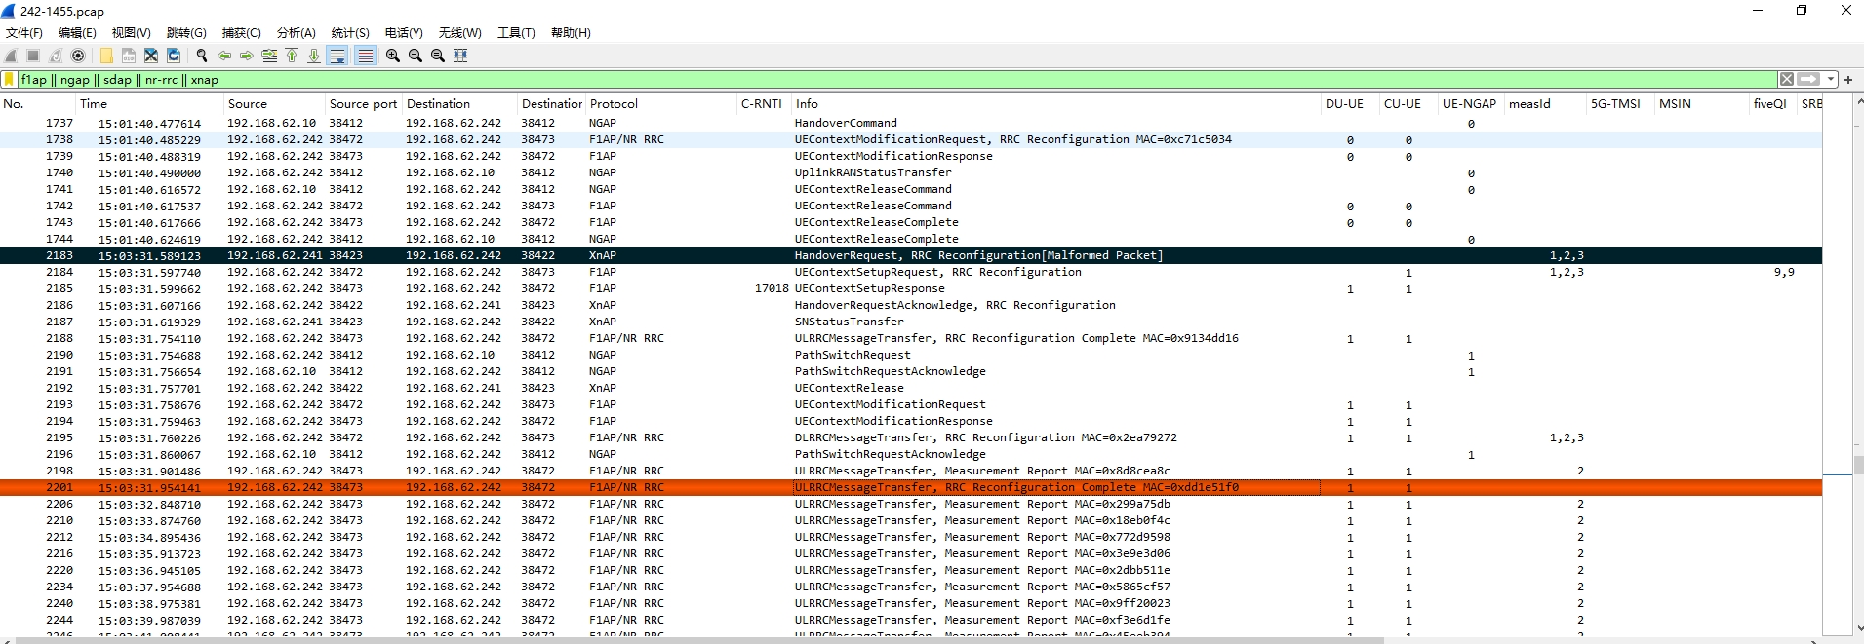Find a packet with magnifier icon
The width and height of the screenshot is (1864, 644).
tap(202, 56)
